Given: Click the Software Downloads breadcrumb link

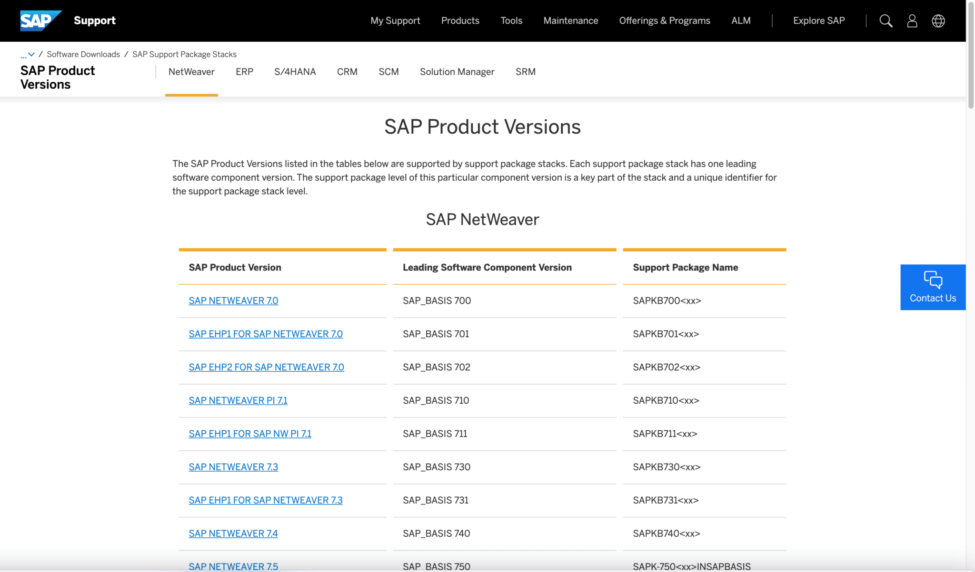Looking at the screenshot, I should point(83,54).
